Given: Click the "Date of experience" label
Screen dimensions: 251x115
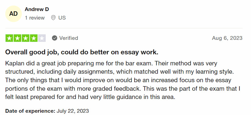Looking at the screenshot, I should pos(30,111).
